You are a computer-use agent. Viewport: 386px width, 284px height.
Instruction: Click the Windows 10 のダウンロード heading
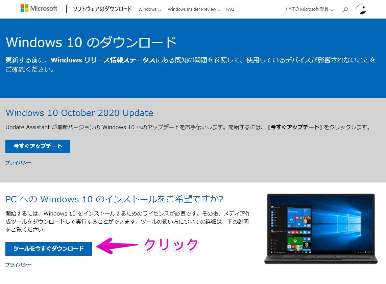[91, 42]
